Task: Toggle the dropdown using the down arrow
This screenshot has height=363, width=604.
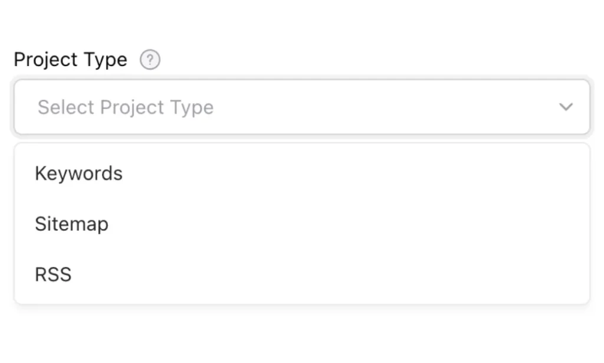Action: (566, 107)
